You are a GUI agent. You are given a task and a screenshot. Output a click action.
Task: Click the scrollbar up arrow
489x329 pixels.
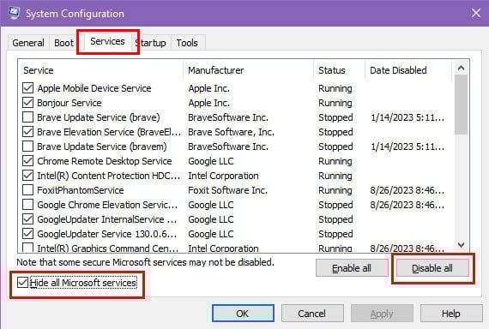pyautogui.click(x=461, y=68)
